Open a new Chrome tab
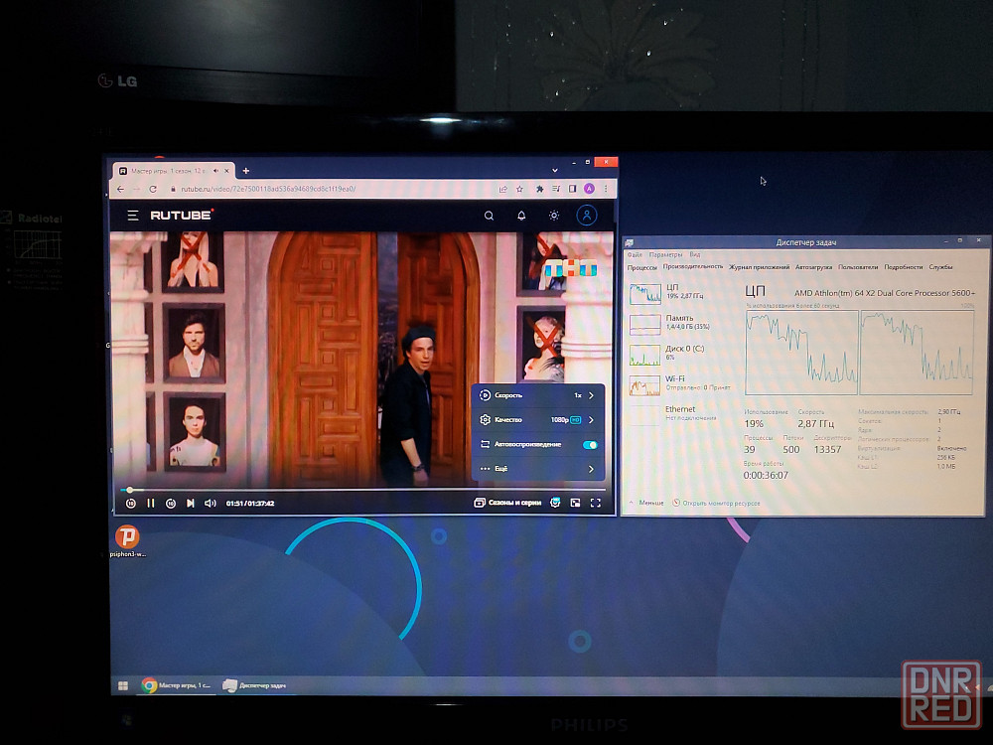This screenshot has height=745, width=993. (x=245, y=171)
